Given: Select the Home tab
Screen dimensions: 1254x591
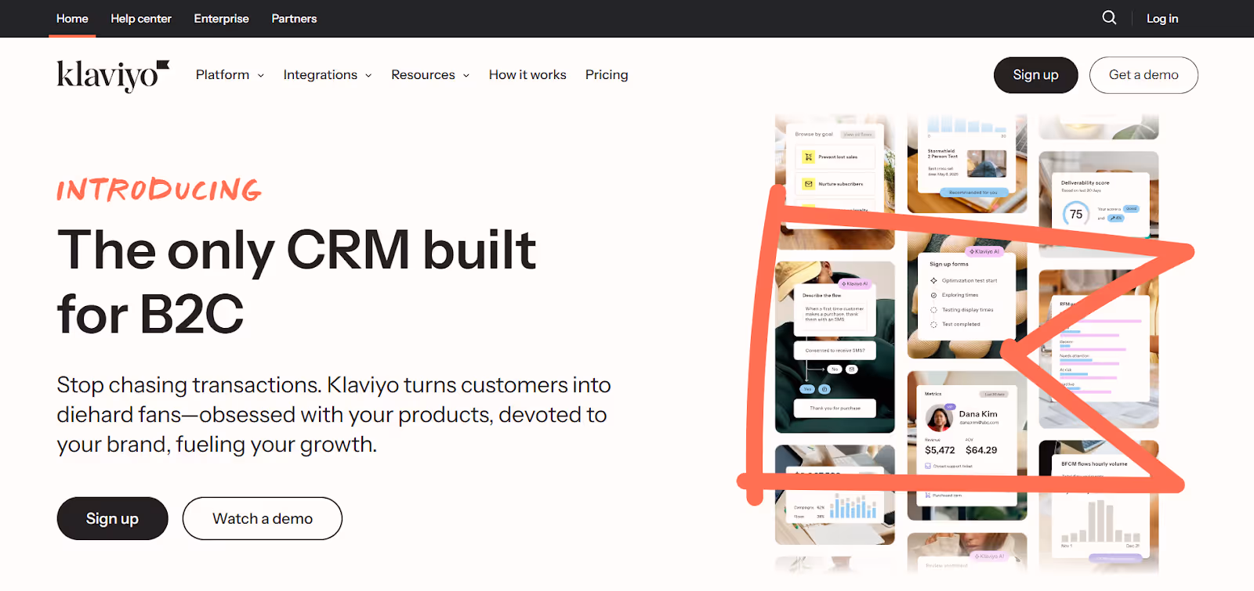Looking at the screenshot, I should click(72, 18).
